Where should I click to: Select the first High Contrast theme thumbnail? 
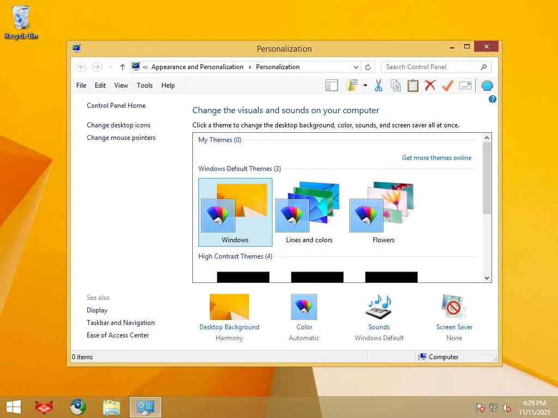[243, 277]
